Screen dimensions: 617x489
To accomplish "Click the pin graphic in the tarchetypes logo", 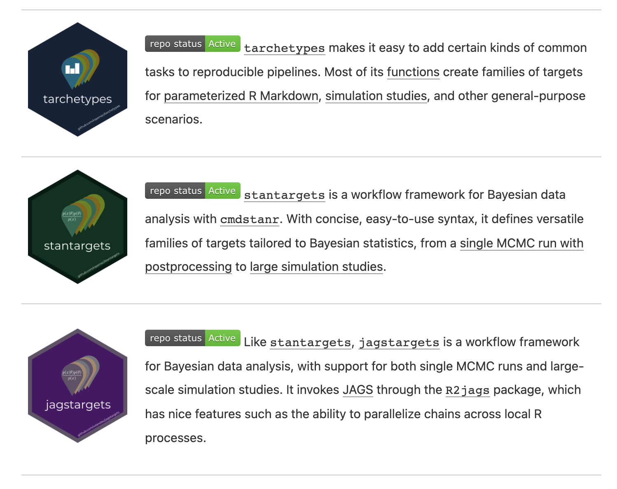I will point(73,70).
